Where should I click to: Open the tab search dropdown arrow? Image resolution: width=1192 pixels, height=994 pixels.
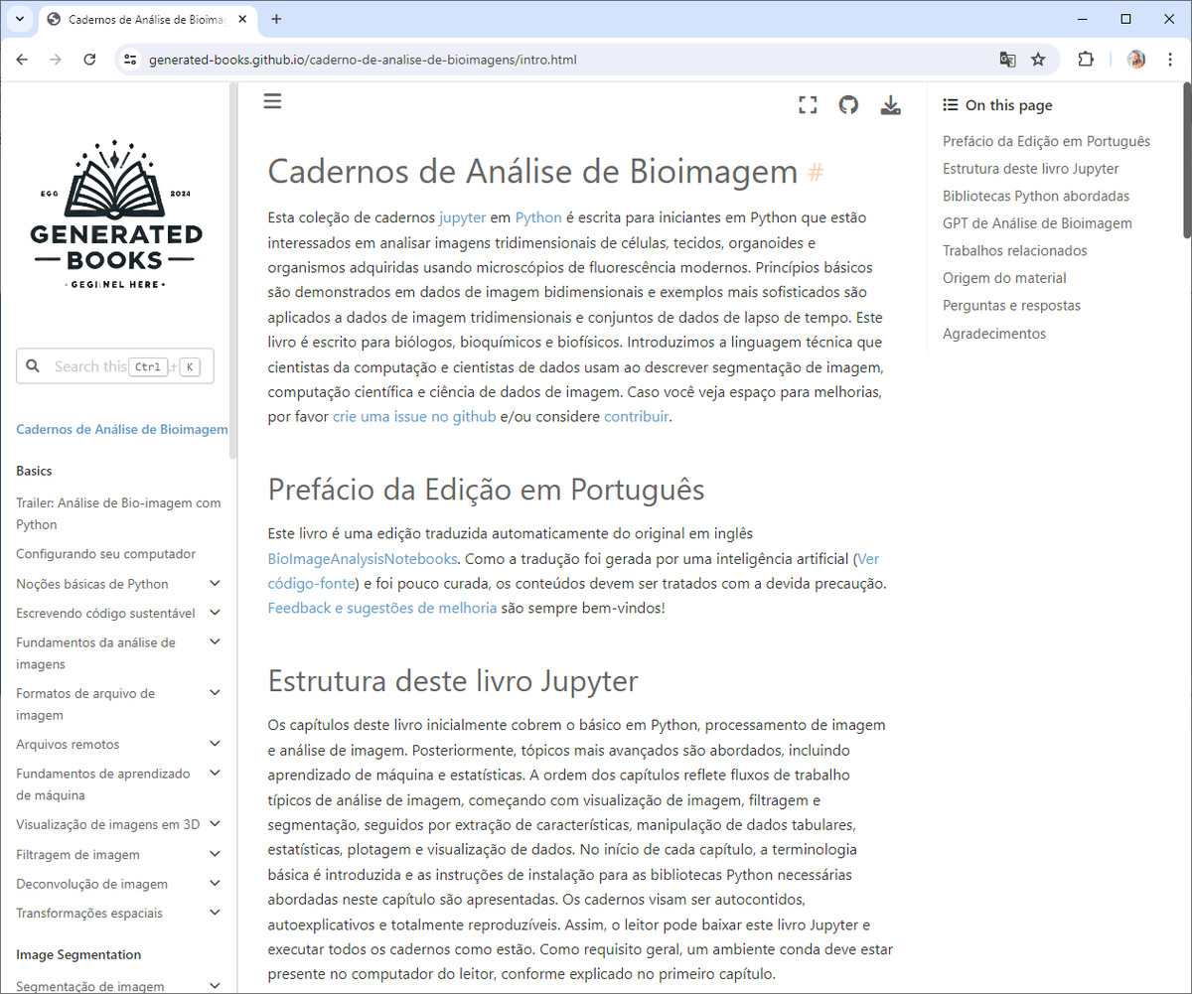click(19, 19)
